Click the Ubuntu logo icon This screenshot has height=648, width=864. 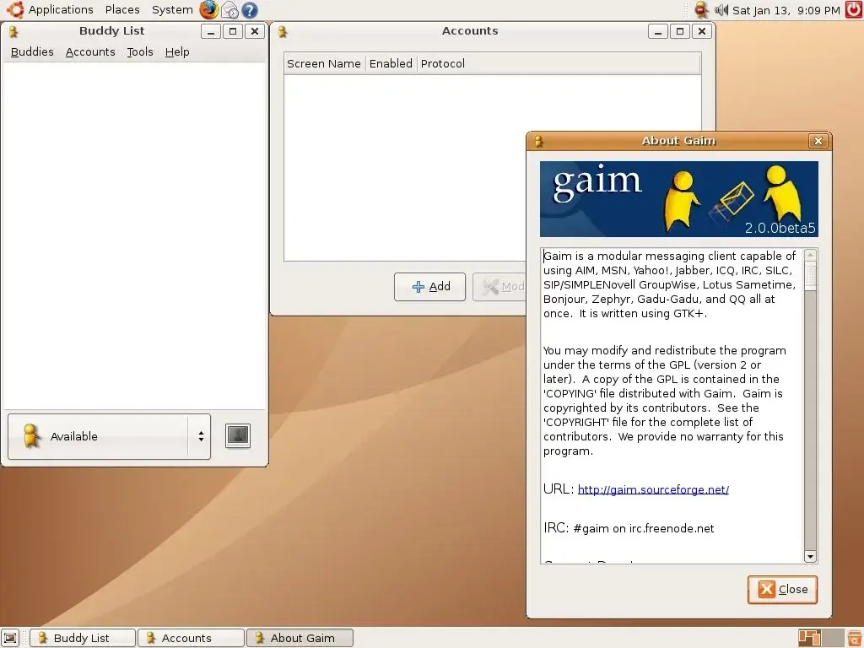(15, 9)
